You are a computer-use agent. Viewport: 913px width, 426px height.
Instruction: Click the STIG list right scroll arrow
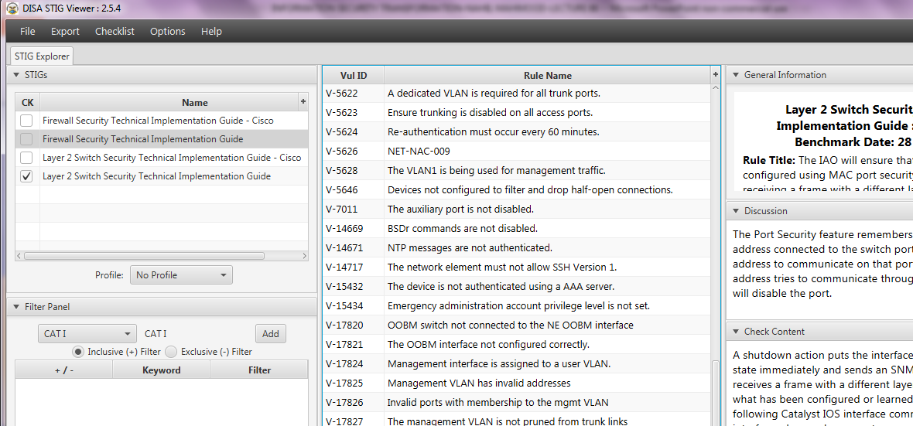[304, 255]
